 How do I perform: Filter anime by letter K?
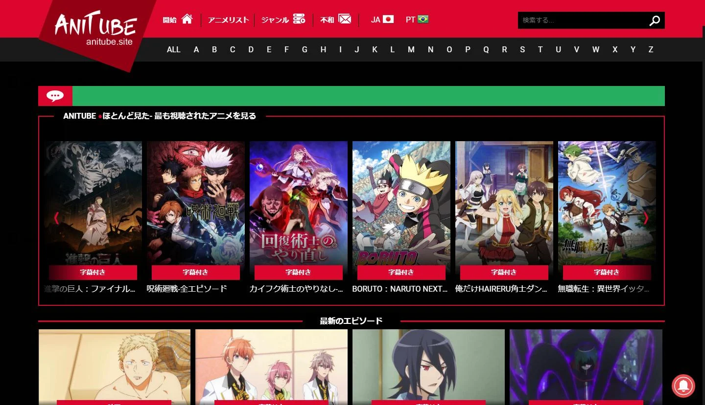coord(375,49)
